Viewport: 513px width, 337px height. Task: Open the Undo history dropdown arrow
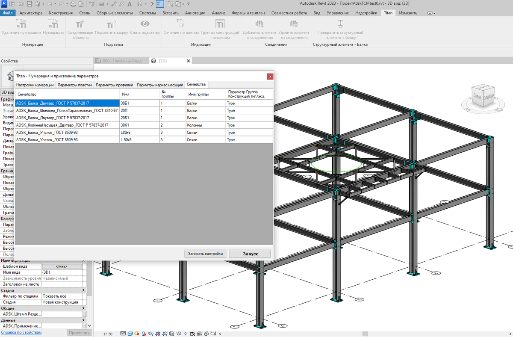point(56,4)
